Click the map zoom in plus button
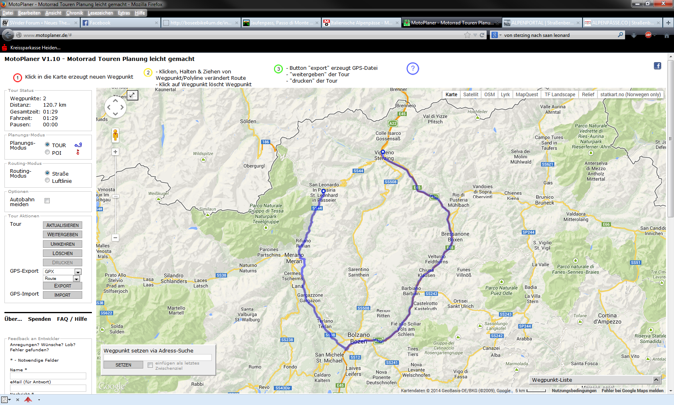The height and width of the screenshot is (405, 674). click(x=115, y=152)
